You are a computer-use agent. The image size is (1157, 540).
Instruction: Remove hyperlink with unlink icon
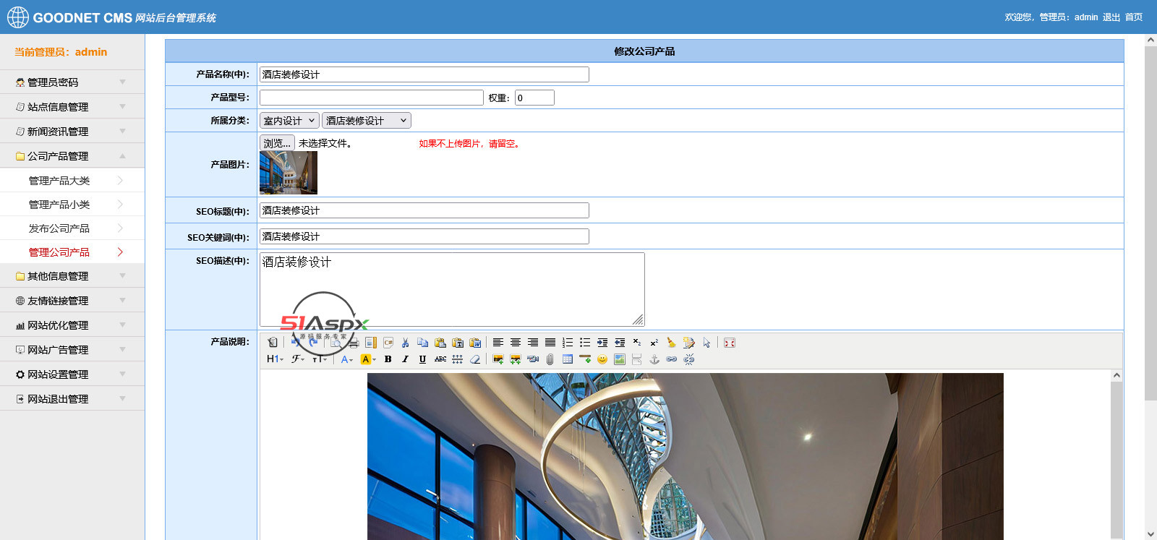(x=689, y=359)
